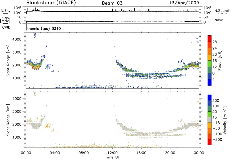Pick the yellow-orange 16–20 dB Power segment
Viewport: 230px width, 159px height.
[x=210, y=57]
